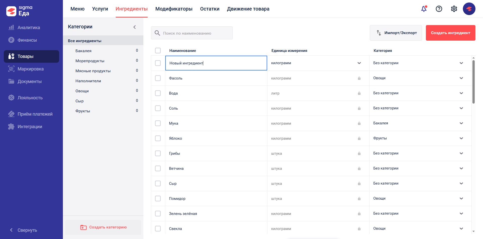
Task: Open category dropdown for Мука row
Action: (x=461, y=123)
